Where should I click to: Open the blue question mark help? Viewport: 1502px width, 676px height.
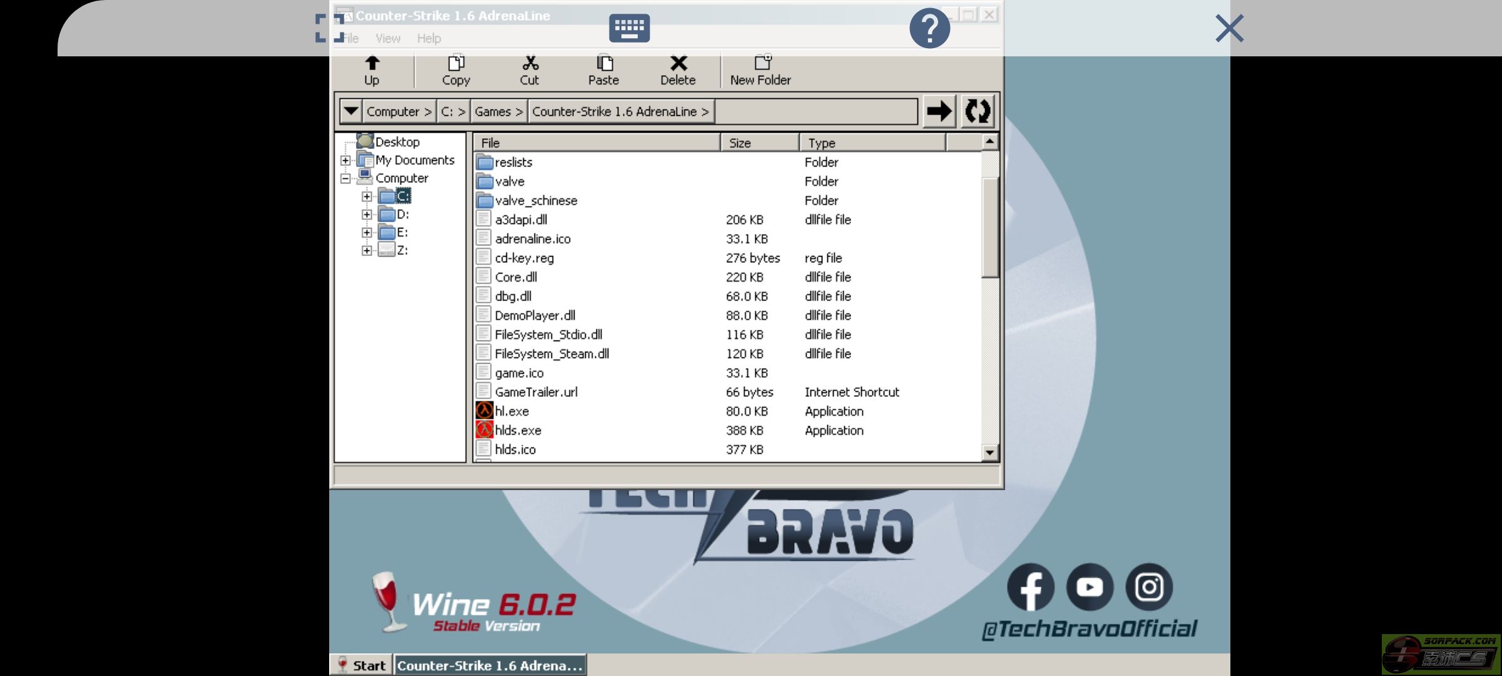[929, 28]
